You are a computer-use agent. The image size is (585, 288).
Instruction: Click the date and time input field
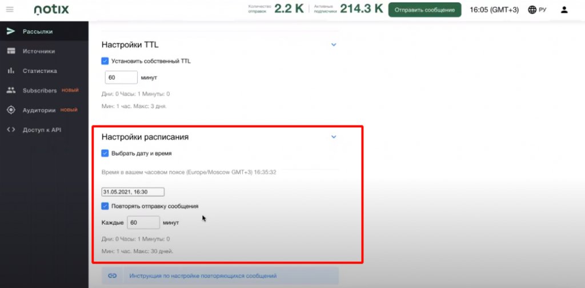[x=133, y=192]
